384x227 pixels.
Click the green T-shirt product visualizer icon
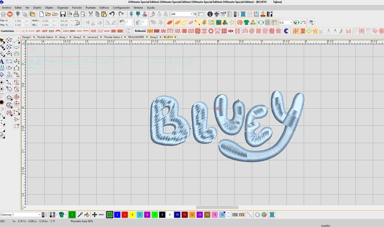[x=246, y=22]
